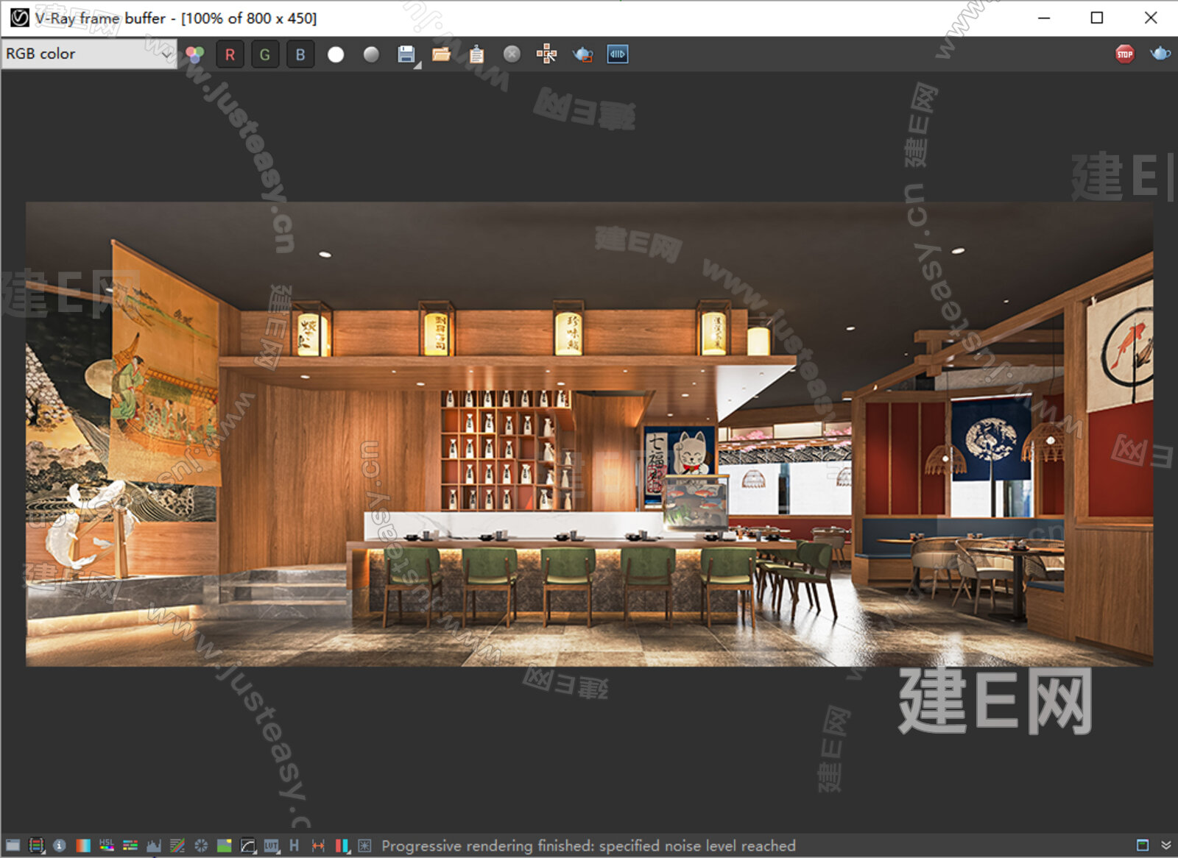Open the RGB color channel dropdown
Image resolution: width=1178 pixels, height=858 pixels.
tap(89, 54)
